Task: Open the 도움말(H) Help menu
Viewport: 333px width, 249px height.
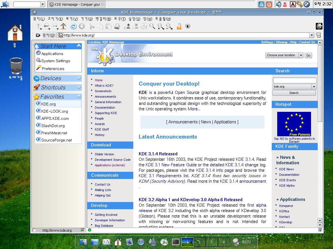Action: [163, 19]
